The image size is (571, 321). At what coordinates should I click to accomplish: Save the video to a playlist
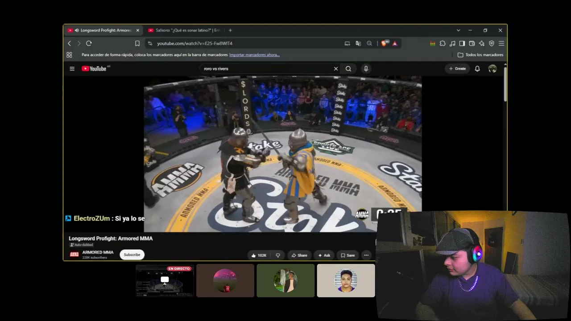tap(348, 255)
